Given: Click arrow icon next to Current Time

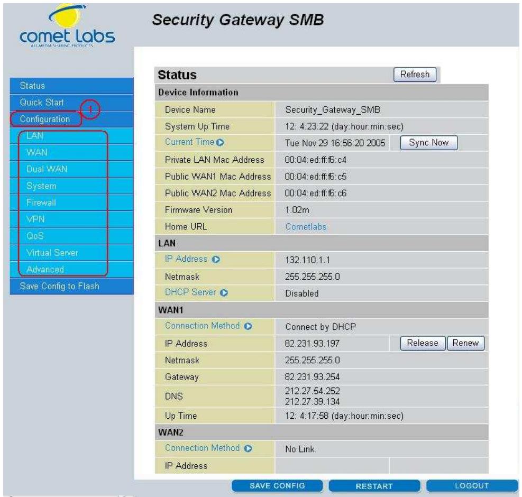Looking at the screenshot, I should pyautogui.click(x=219, y=142).
